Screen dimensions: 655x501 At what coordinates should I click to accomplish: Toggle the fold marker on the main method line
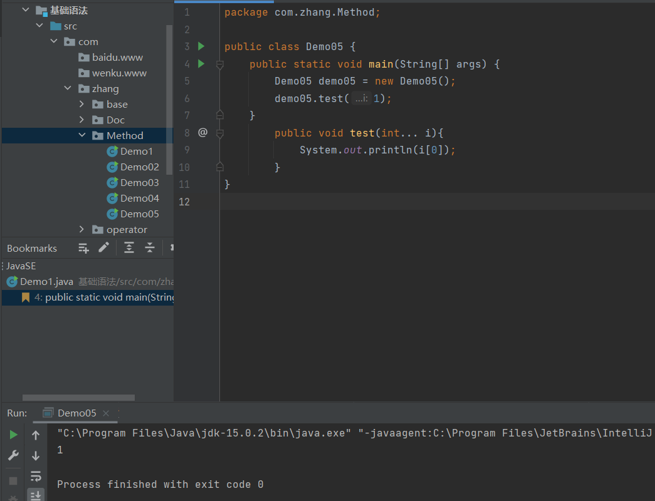tap(219, 65)
